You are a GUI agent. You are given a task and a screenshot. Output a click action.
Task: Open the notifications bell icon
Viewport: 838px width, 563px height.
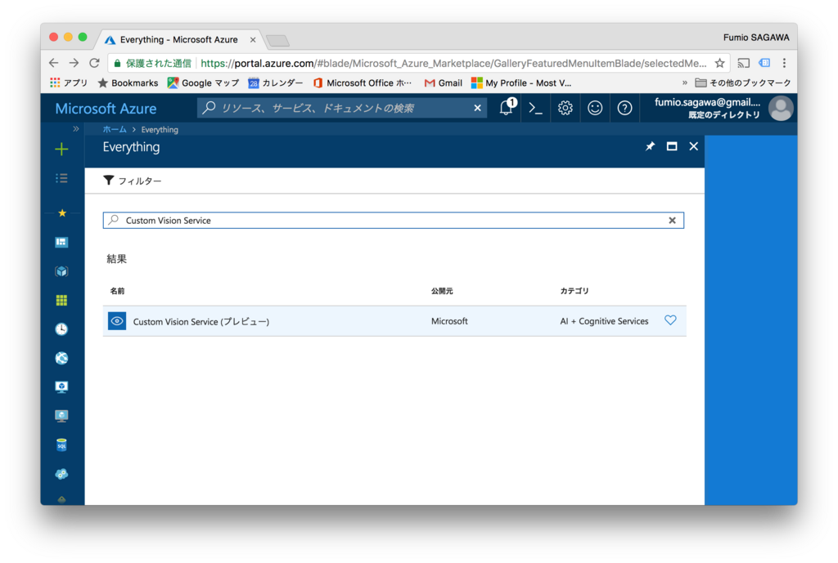[507, 107]
